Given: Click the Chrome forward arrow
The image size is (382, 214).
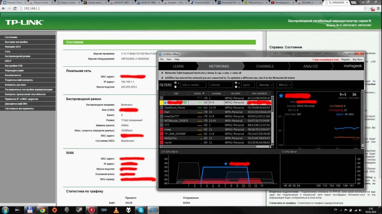Looking at the screenshot, I should tap(9, 9).
